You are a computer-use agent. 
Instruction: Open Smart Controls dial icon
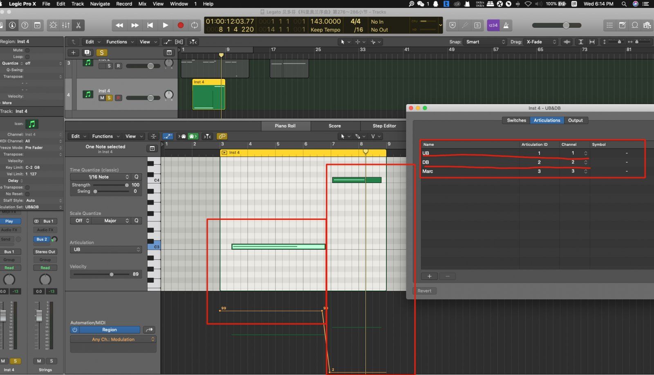[x=54, y=25]
